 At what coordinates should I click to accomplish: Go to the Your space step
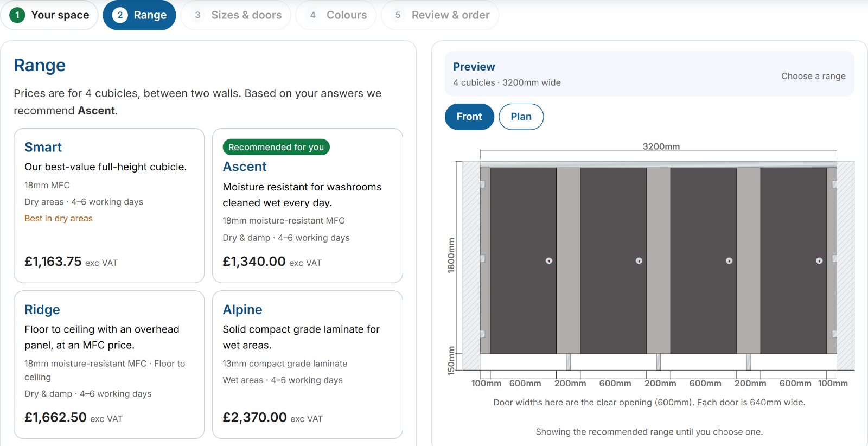tap(49, 15)
